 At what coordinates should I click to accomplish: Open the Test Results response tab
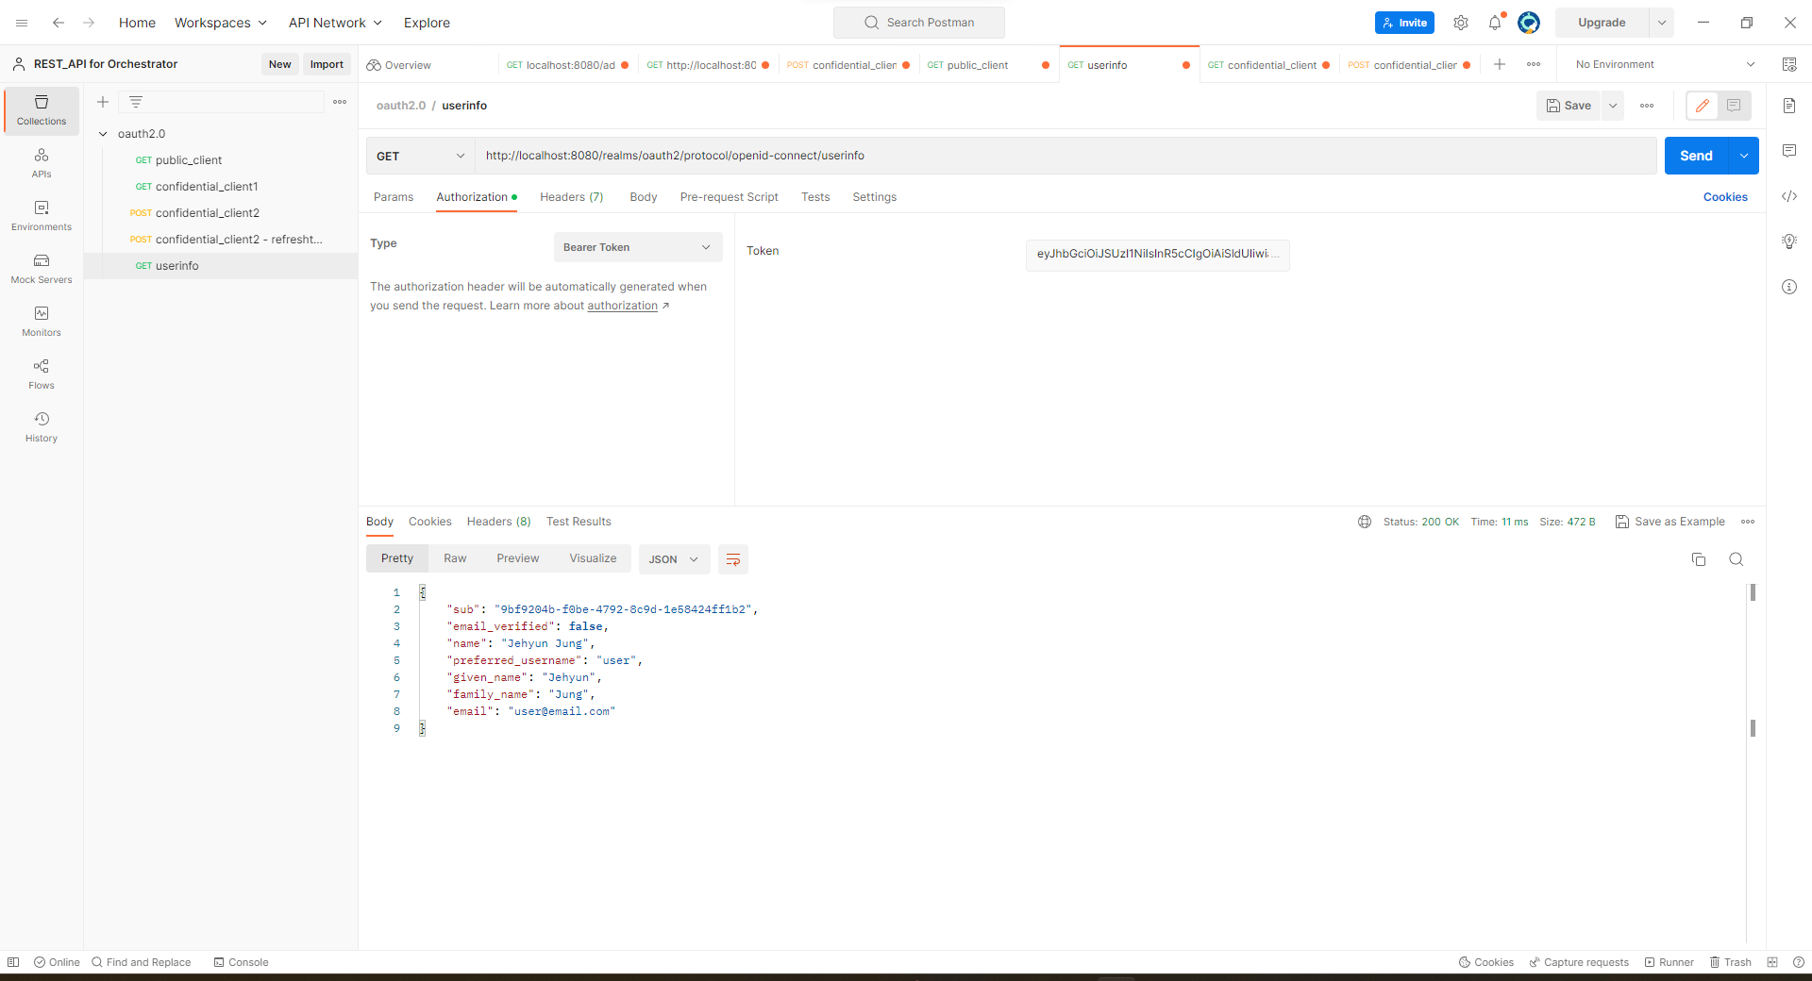tap(579, 522)
